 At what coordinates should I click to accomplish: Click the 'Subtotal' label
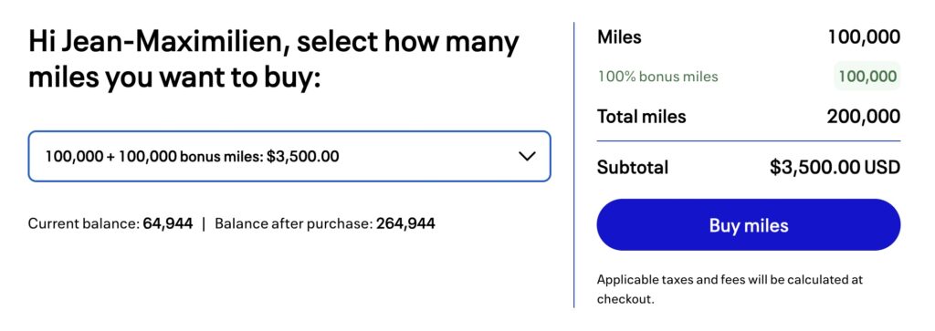pos(633,167)
